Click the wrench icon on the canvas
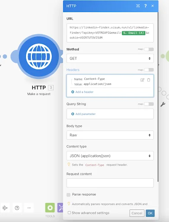 [163, 104]
